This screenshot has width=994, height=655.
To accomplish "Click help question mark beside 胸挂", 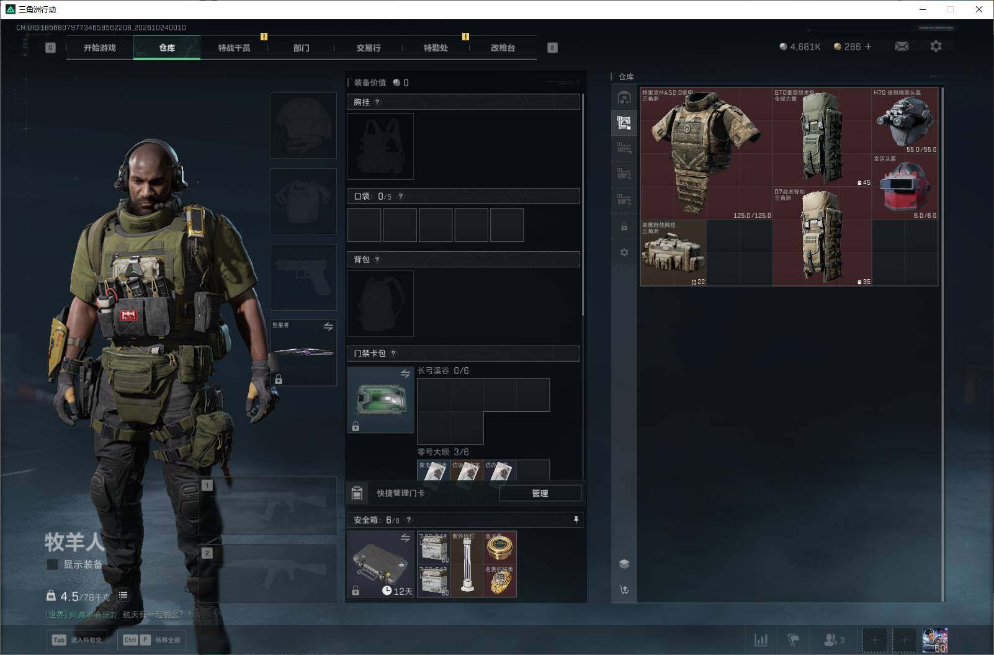I will 377,102.
